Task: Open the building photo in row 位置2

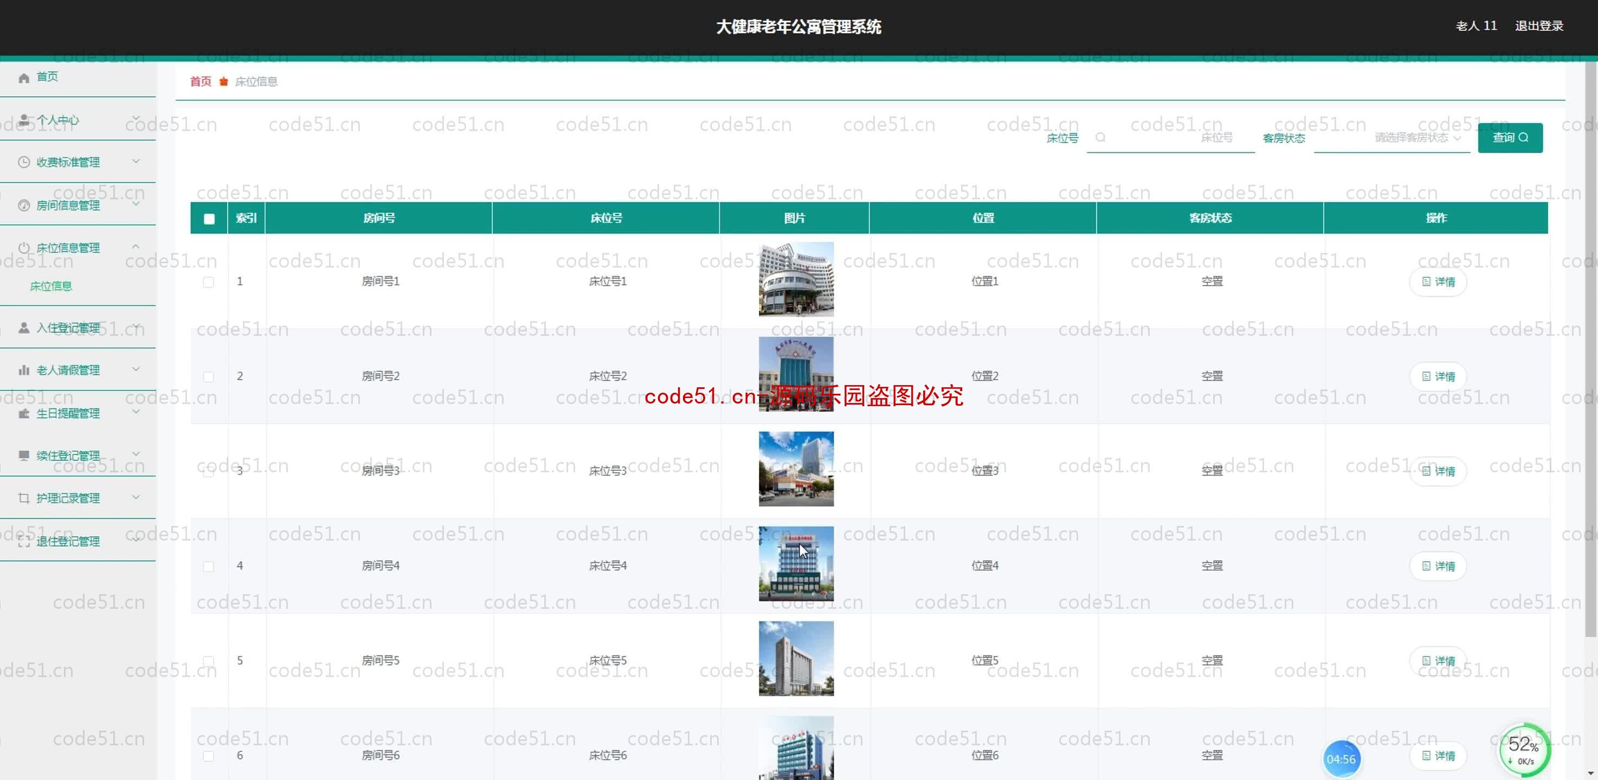Action: (x=796, y=374)
